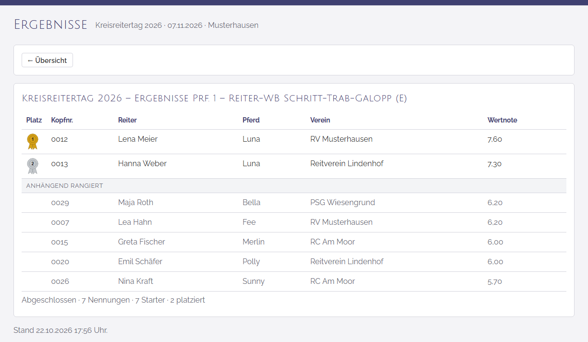The height and width of the screenshot is (342, 588).
Task: Click head number 0012
Action: pyautogui.click(x=60, y=139)
